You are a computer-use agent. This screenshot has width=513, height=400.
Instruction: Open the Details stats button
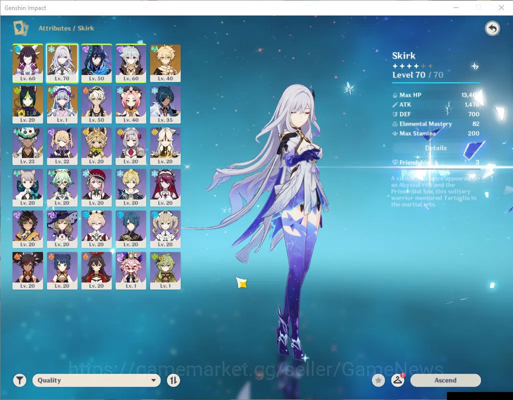click(x=436, y=148)
